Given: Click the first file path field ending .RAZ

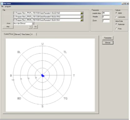Looking at the screenshot, I should pos(47,13).
